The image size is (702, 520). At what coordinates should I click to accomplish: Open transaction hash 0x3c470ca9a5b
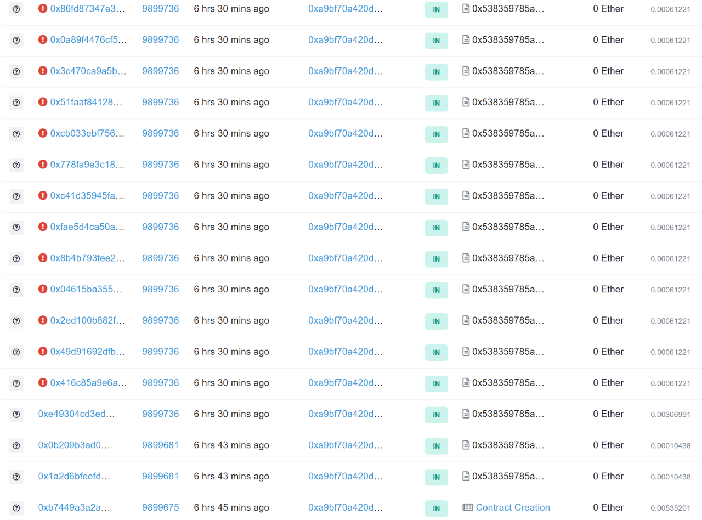click(88, 71)
